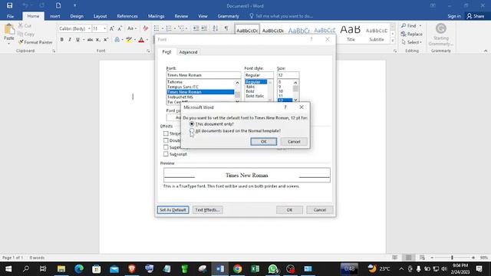This screenshot has height=276, width=491.
Task: Decrease font size with Shrink Font icon
Action: point(120,28)
